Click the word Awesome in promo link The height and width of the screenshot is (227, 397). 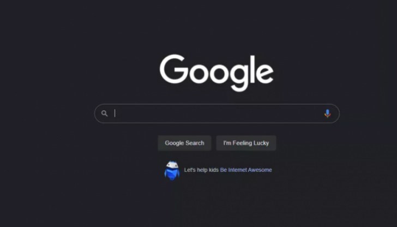(260, 170)
